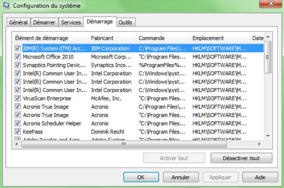Viewport: 284px width, 188px height.
Task: Select the Microsoft Office 2010 row name
Action: (48, 57)
